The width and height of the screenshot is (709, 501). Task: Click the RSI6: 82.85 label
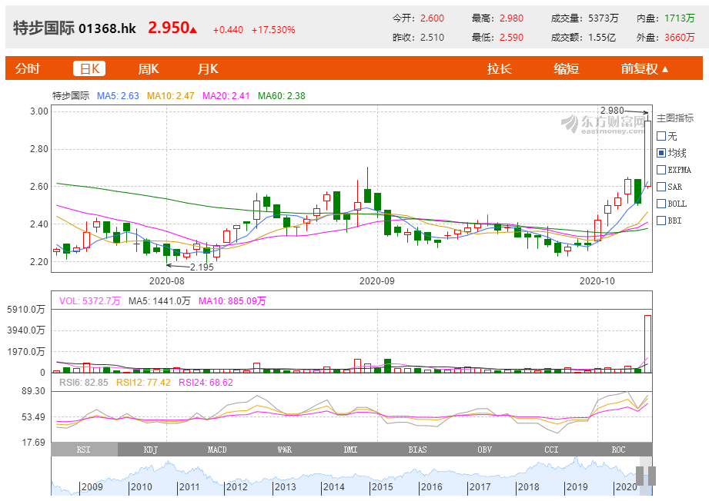[84, 383]
